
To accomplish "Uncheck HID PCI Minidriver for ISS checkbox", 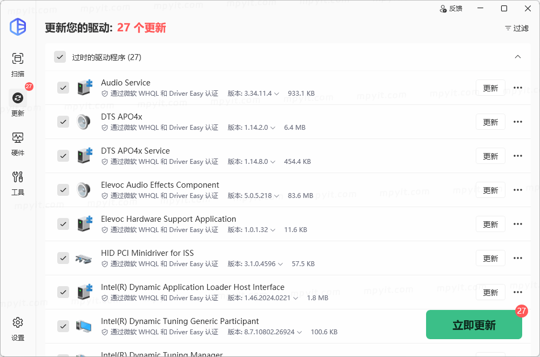I will (x=63, y=258).
